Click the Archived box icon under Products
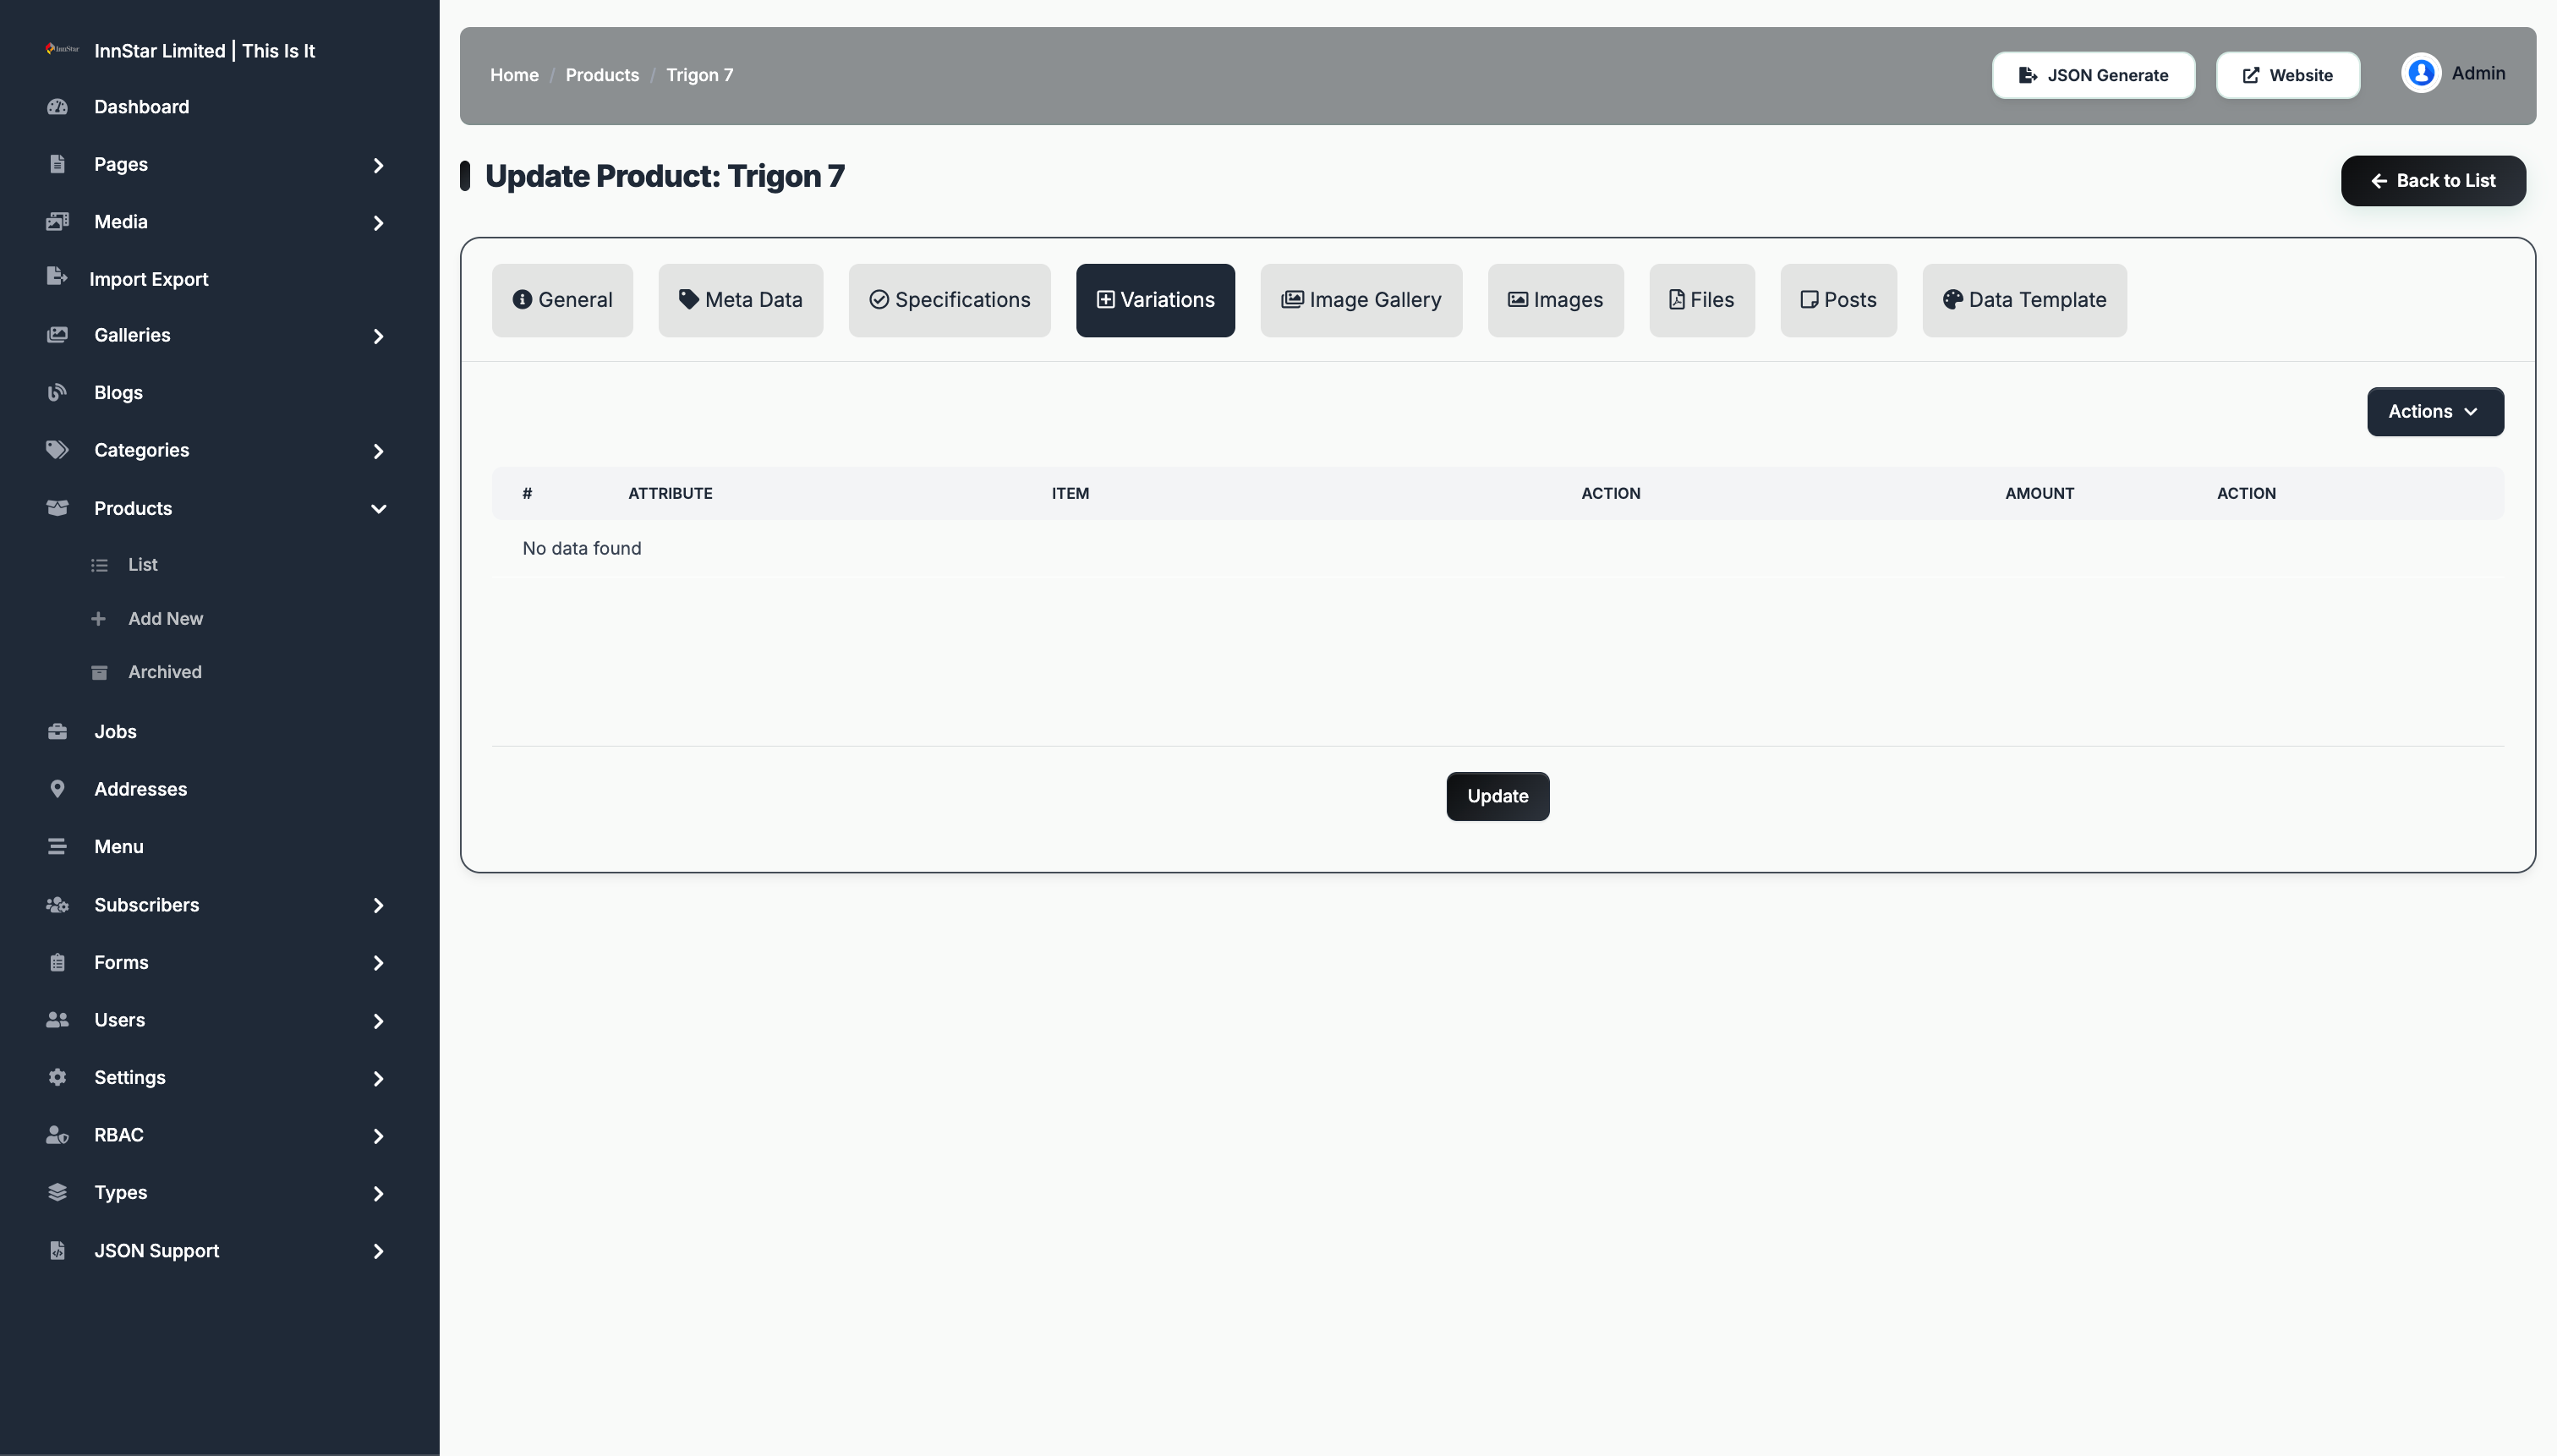 (x=99, y=672)
